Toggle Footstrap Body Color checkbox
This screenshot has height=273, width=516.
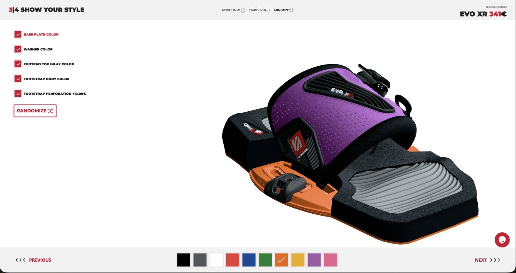18,79
